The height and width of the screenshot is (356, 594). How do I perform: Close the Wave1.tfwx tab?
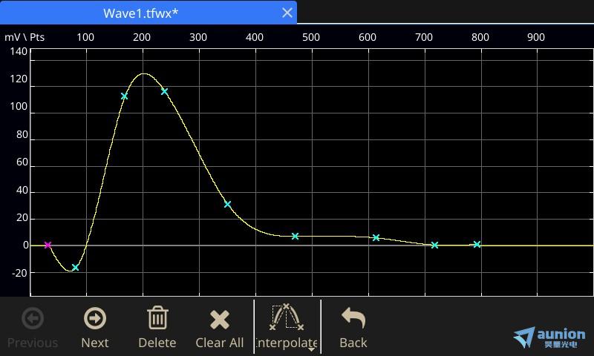pos(287,13)
